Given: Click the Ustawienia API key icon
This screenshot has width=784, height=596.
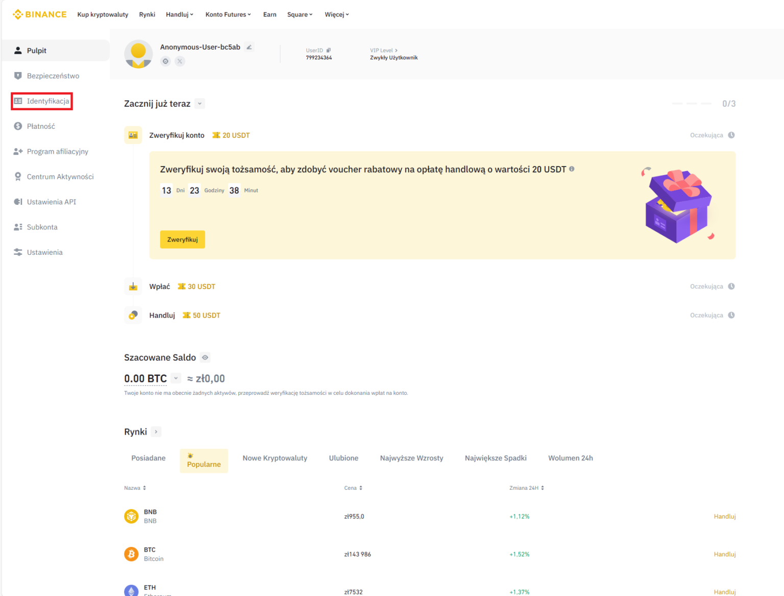Looking at the screenshot, I should (x=18, y=202).
